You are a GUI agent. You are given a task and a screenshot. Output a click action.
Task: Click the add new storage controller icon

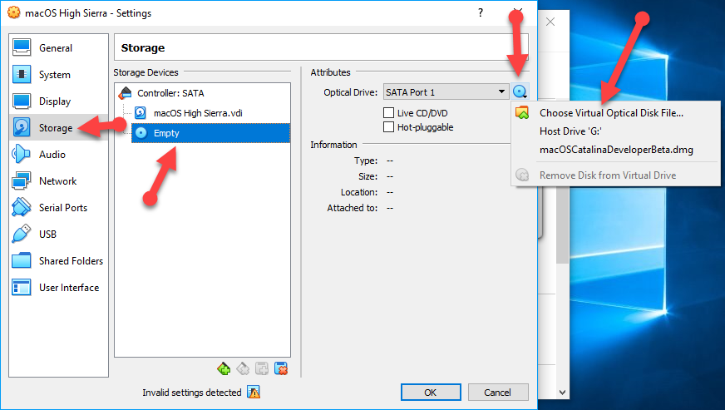point(224,368)
